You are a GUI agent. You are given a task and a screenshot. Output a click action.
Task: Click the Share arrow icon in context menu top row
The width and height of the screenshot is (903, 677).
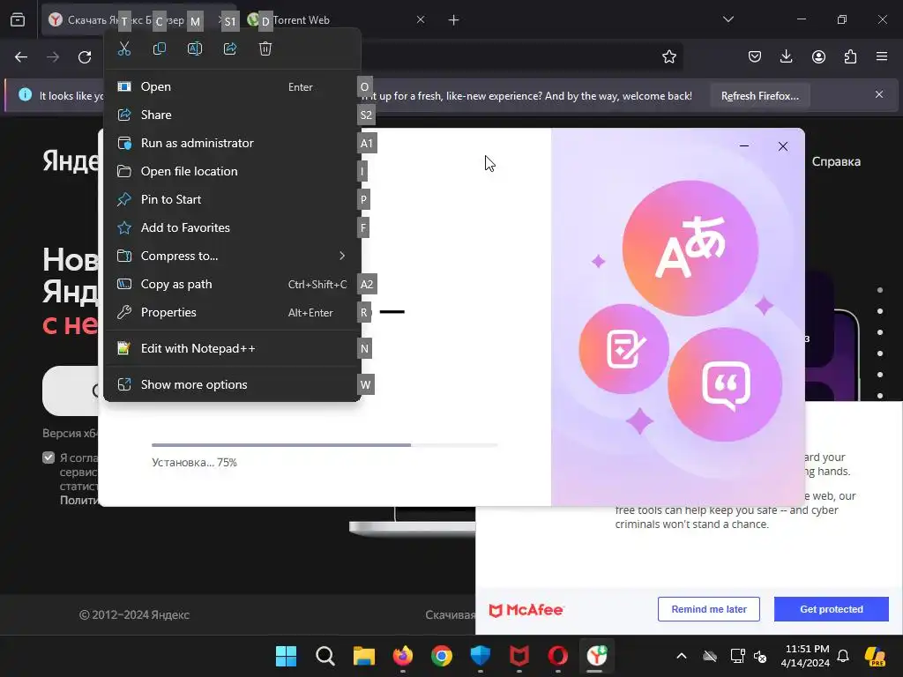(230, 49)
